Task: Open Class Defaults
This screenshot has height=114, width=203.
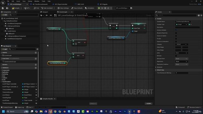Action: tap(77, 8)
